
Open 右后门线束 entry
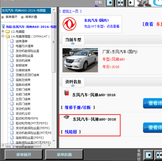pos(23,104)
